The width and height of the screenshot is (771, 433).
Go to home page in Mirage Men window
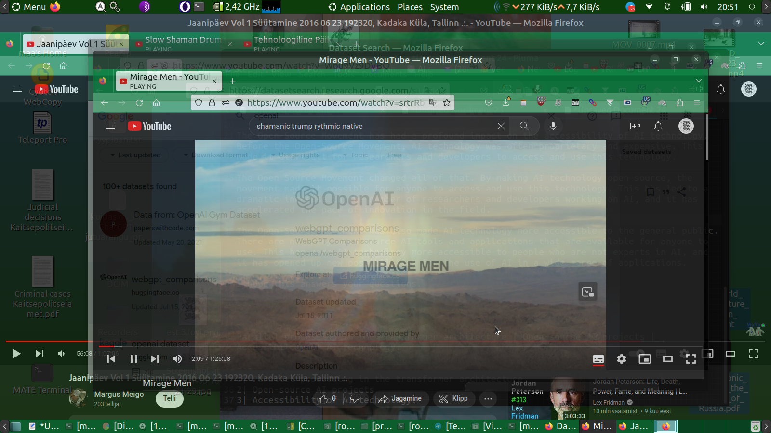pyautogui.click(x=157, y=102)
